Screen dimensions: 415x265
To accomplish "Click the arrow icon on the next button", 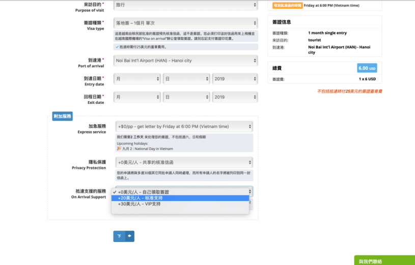I will [129, 236].
